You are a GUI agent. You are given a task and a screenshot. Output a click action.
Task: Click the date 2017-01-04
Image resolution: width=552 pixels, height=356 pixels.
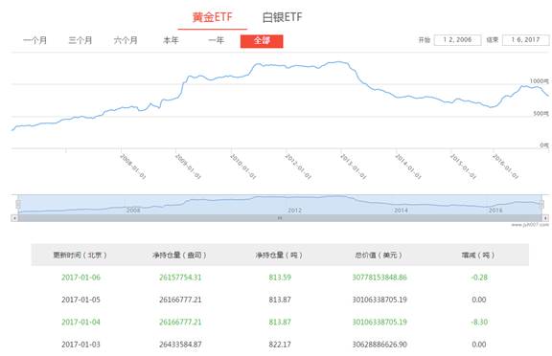pos(80,322)
